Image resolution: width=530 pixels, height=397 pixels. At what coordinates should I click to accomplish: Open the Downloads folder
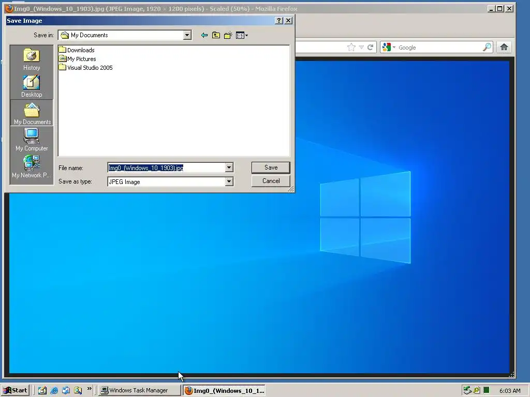[x=77, y=50]
